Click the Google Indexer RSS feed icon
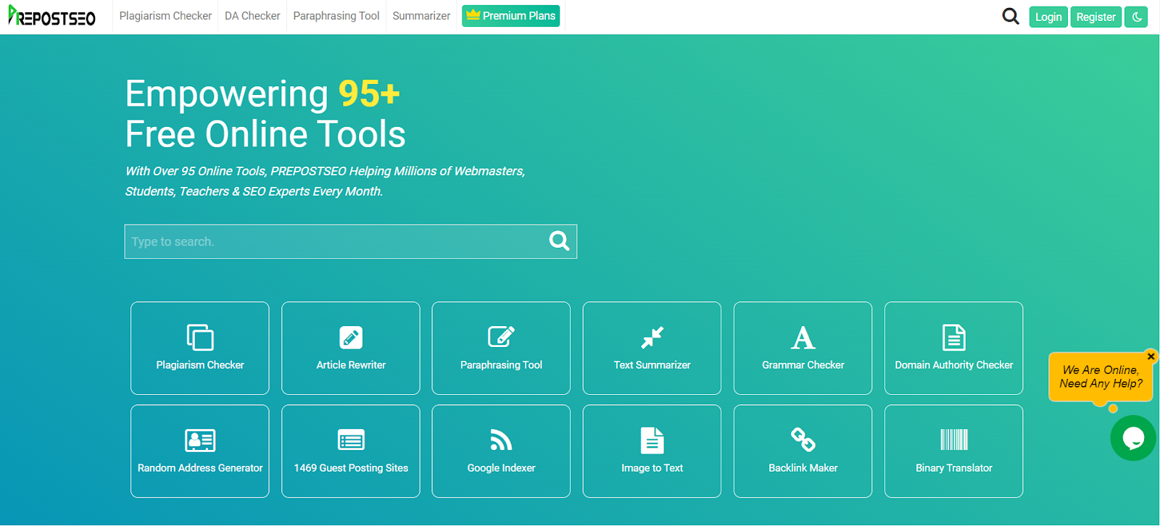 pyautogui.click(x=501, y=440)
